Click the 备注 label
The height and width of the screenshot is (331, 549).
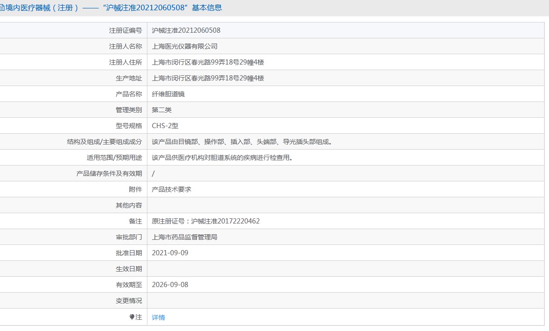pos(136,221)
